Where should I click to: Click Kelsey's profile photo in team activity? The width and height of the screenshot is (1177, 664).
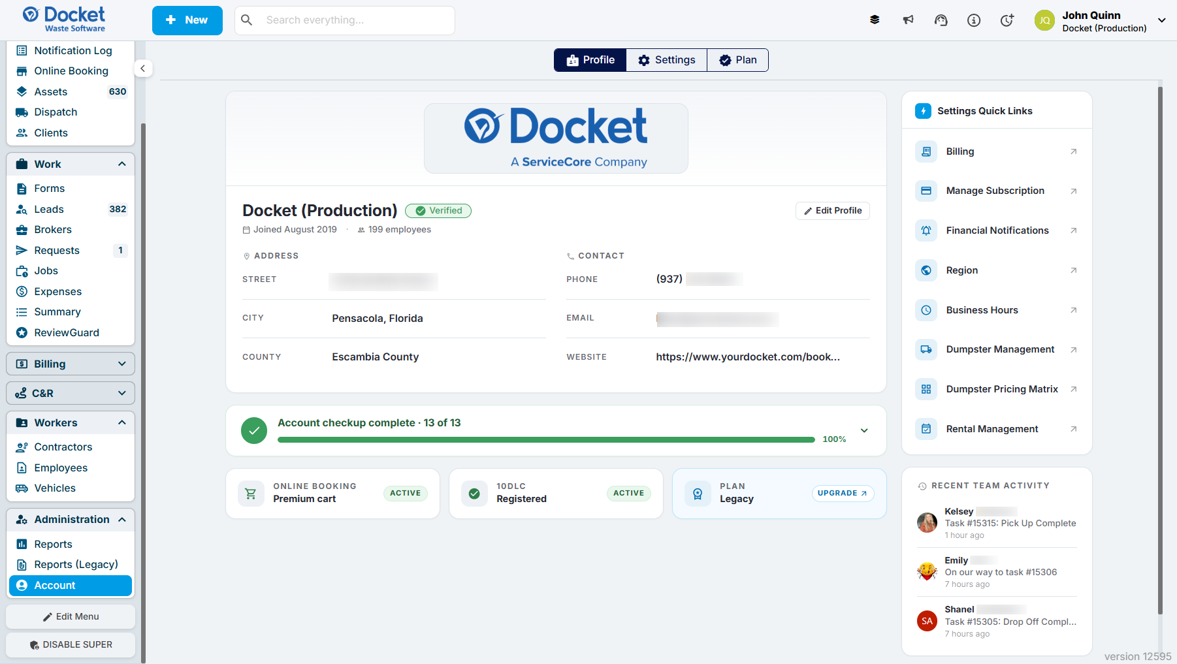click(x=927, y=522)
